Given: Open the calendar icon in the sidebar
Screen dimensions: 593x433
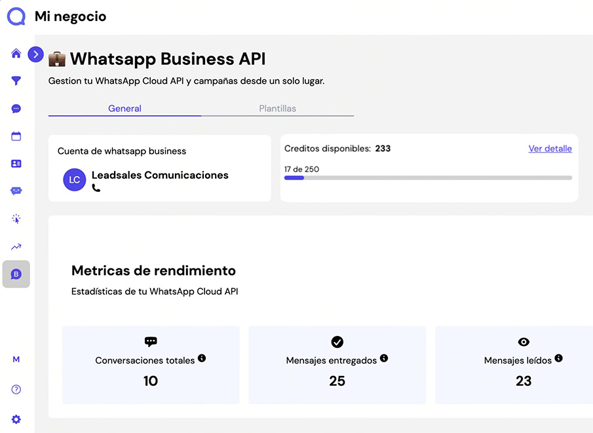Looking at the screenshot, I should pos(16,136).
